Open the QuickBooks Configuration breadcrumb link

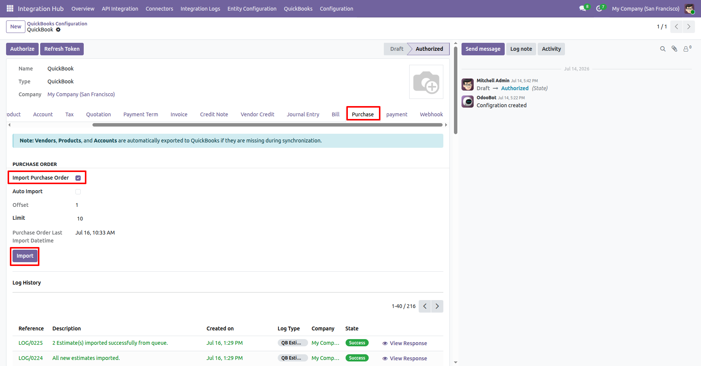coord(57,23)
